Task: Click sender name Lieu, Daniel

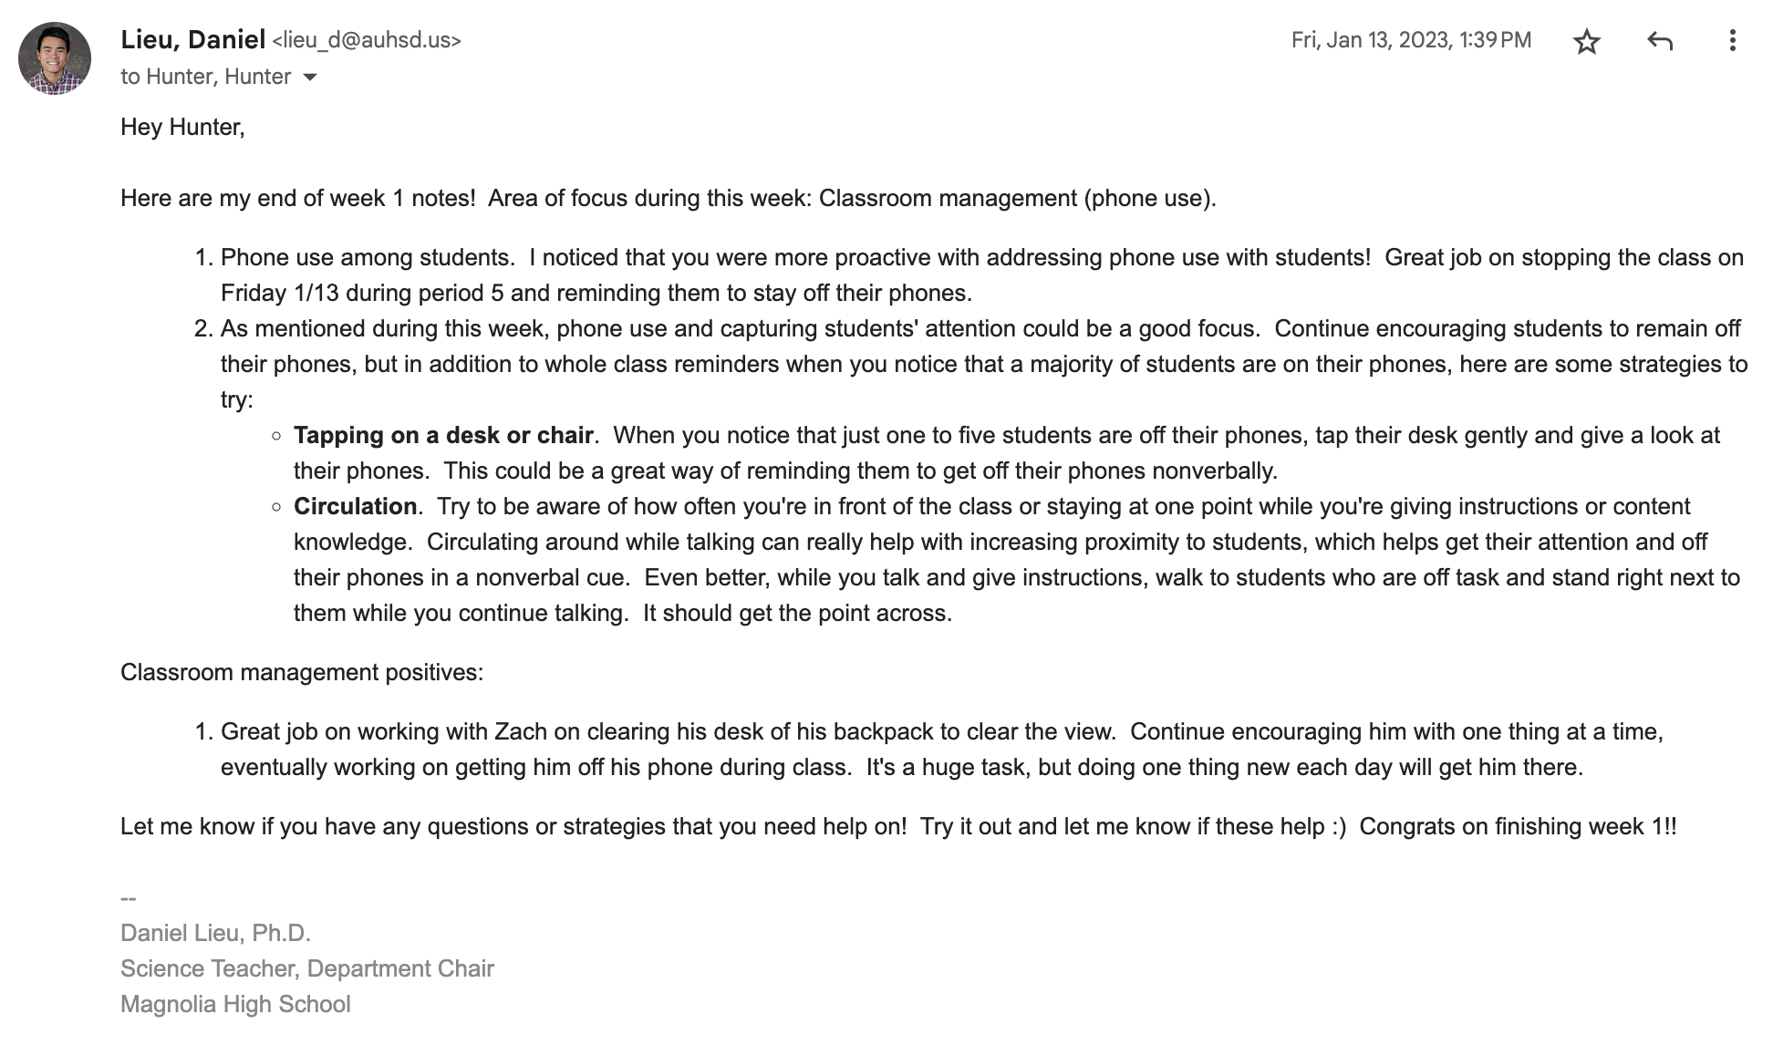Action: 192,40
